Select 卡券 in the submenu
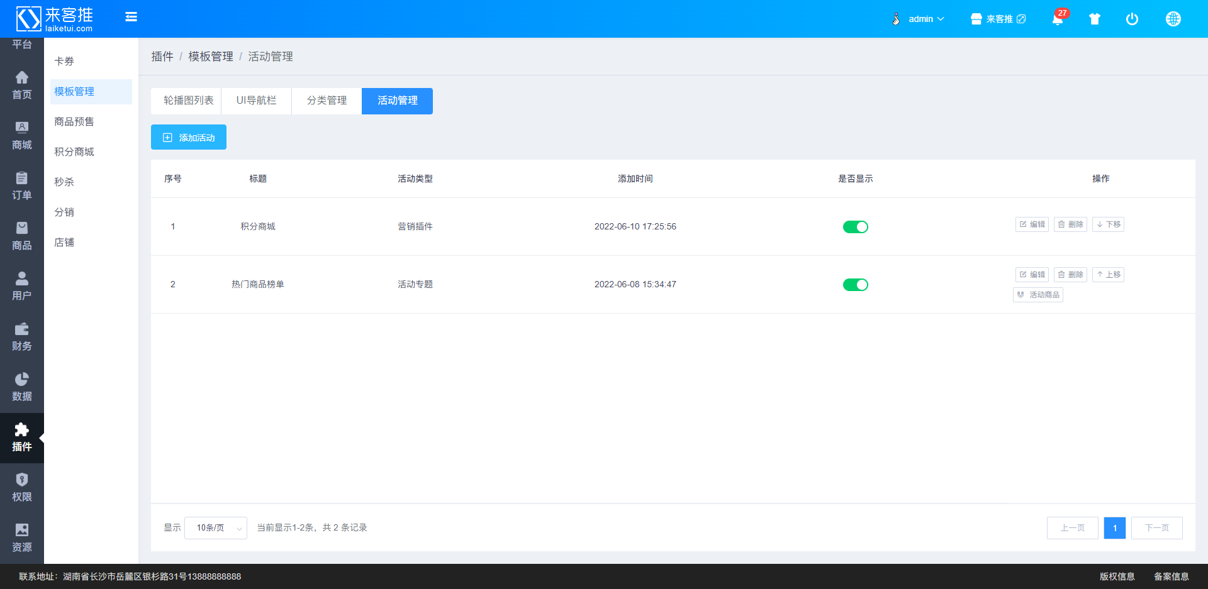This screenshot has height=589, width=1208. tap(91, 62)
